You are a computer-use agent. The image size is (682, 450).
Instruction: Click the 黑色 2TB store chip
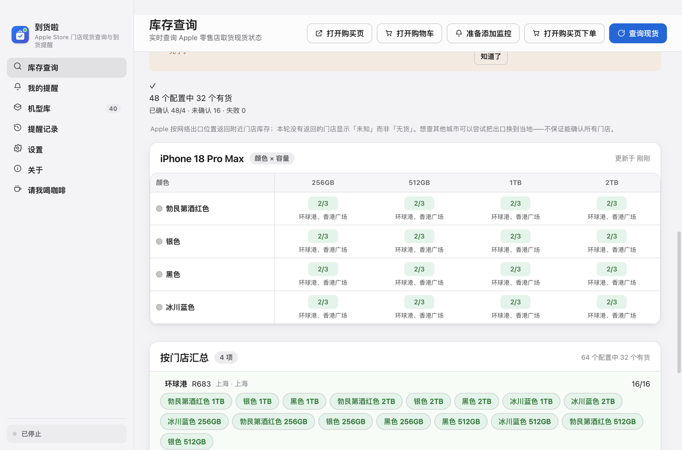point(476,401)
